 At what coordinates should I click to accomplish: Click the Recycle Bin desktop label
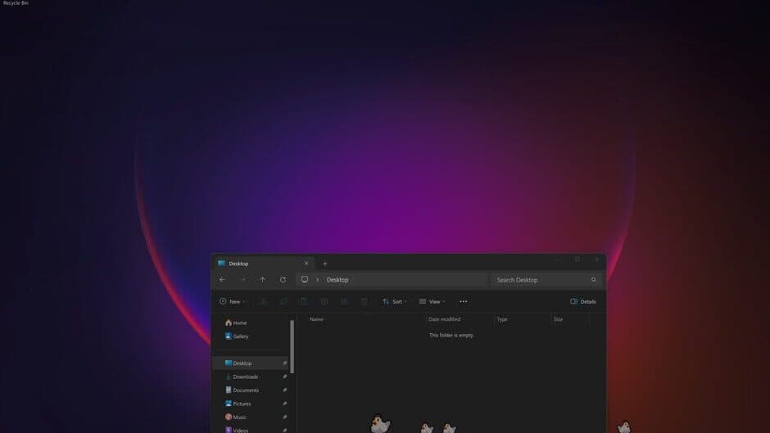click(x=16, y=3)
